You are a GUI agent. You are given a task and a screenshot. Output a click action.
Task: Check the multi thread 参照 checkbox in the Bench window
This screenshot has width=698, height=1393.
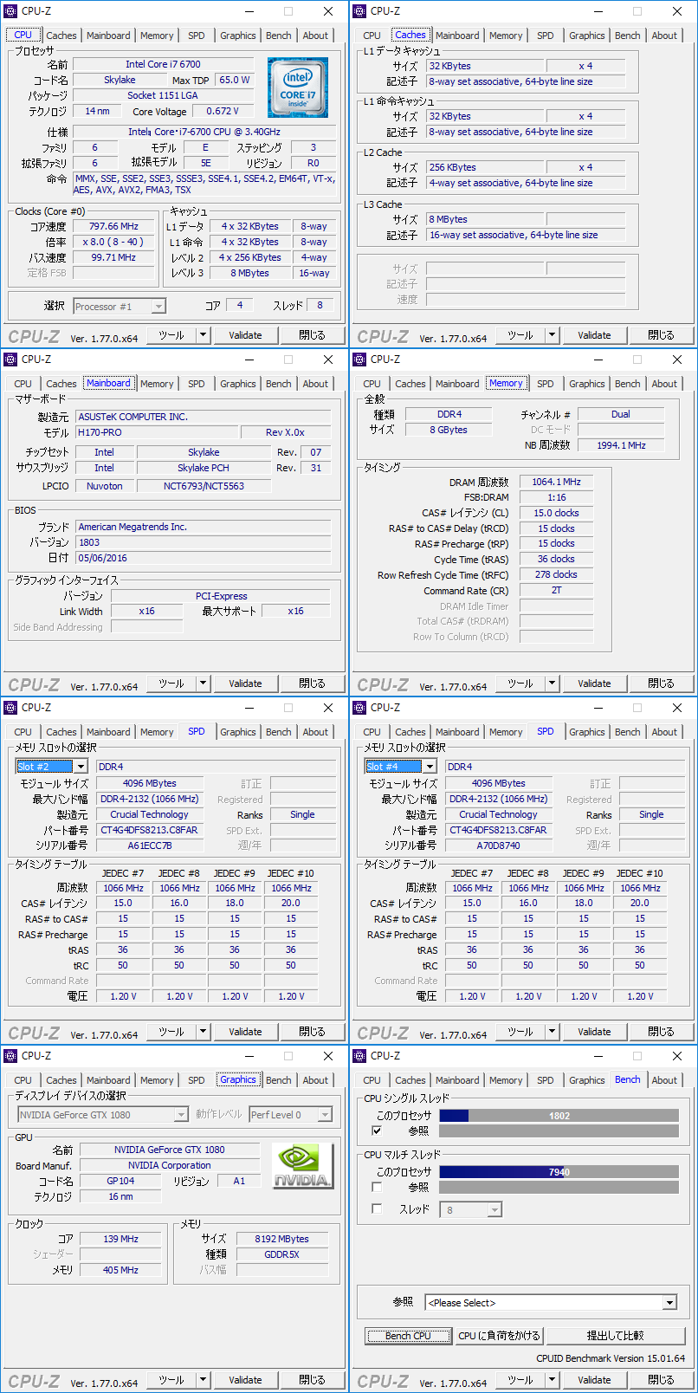tap(377, 1187)
